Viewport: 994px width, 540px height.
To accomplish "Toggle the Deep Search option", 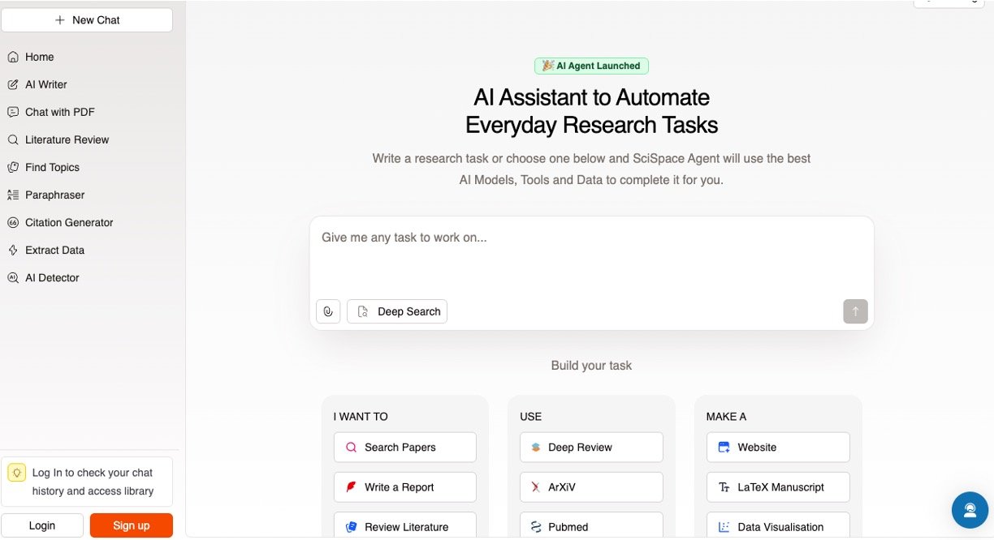I will [x=397, y=311].
